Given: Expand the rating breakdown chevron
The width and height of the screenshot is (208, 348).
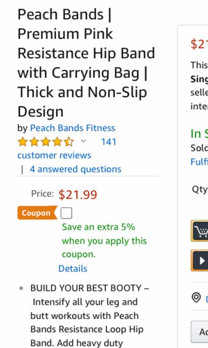Looking at the screenshot, I should tap(83, 141).
